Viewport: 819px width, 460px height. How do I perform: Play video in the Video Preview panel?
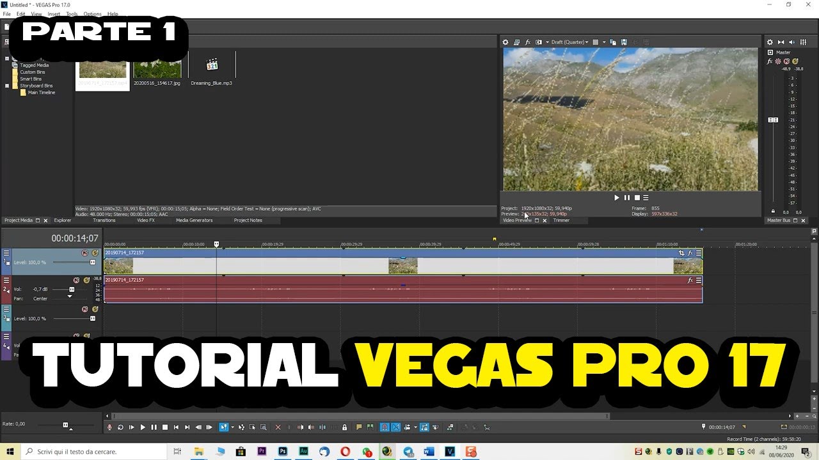pos(617,197)
